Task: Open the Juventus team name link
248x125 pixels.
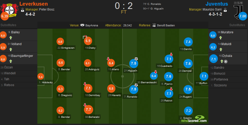Action: (x=217, y=4)
